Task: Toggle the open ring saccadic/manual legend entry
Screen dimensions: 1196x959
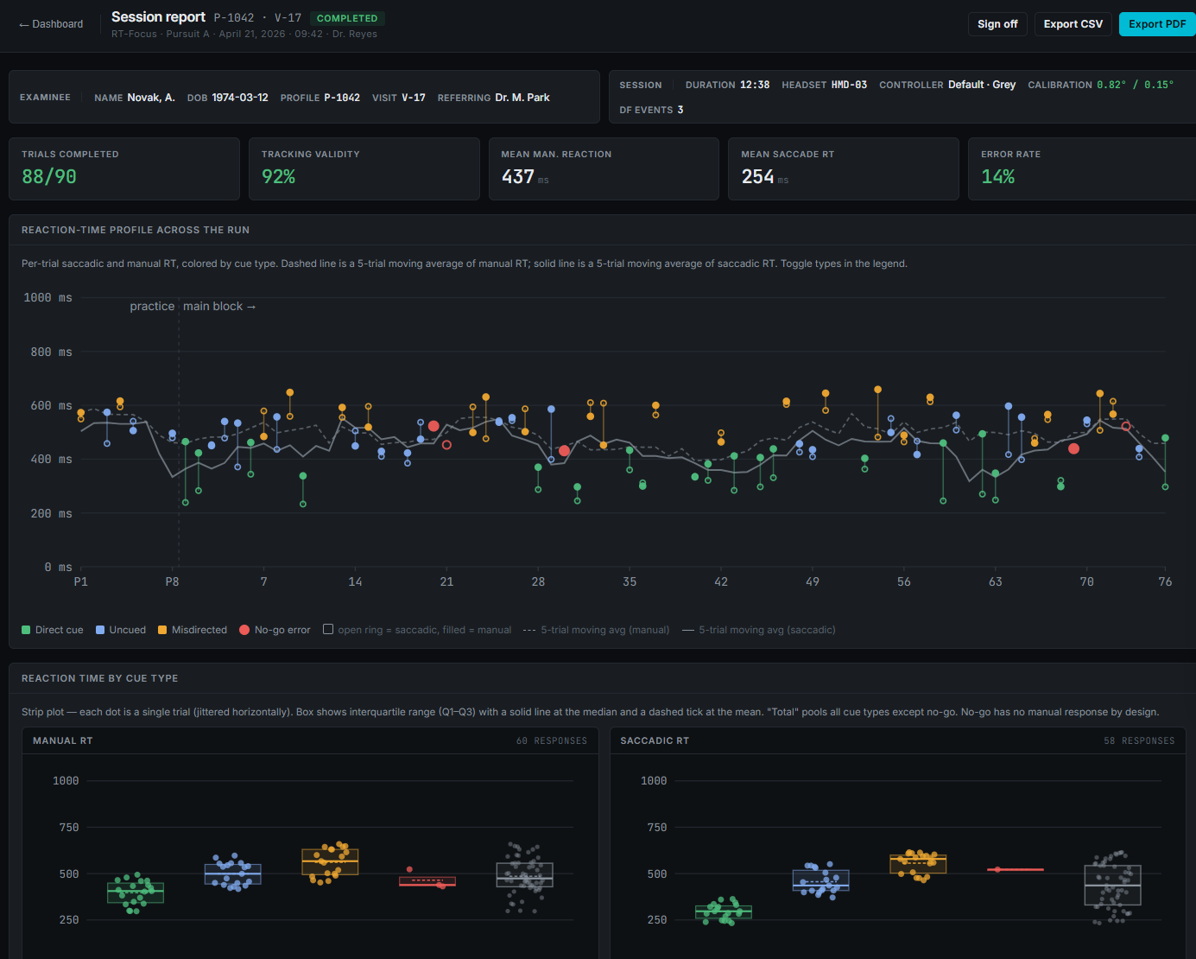Action: pos(417,630)
